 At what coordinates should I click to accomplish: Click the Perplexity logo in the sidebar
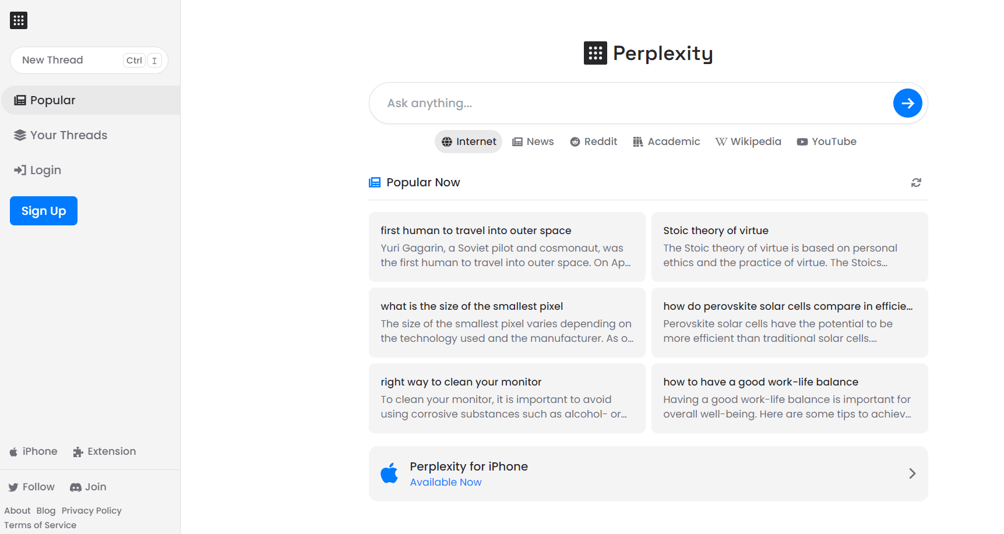click(x=18, y=20)
